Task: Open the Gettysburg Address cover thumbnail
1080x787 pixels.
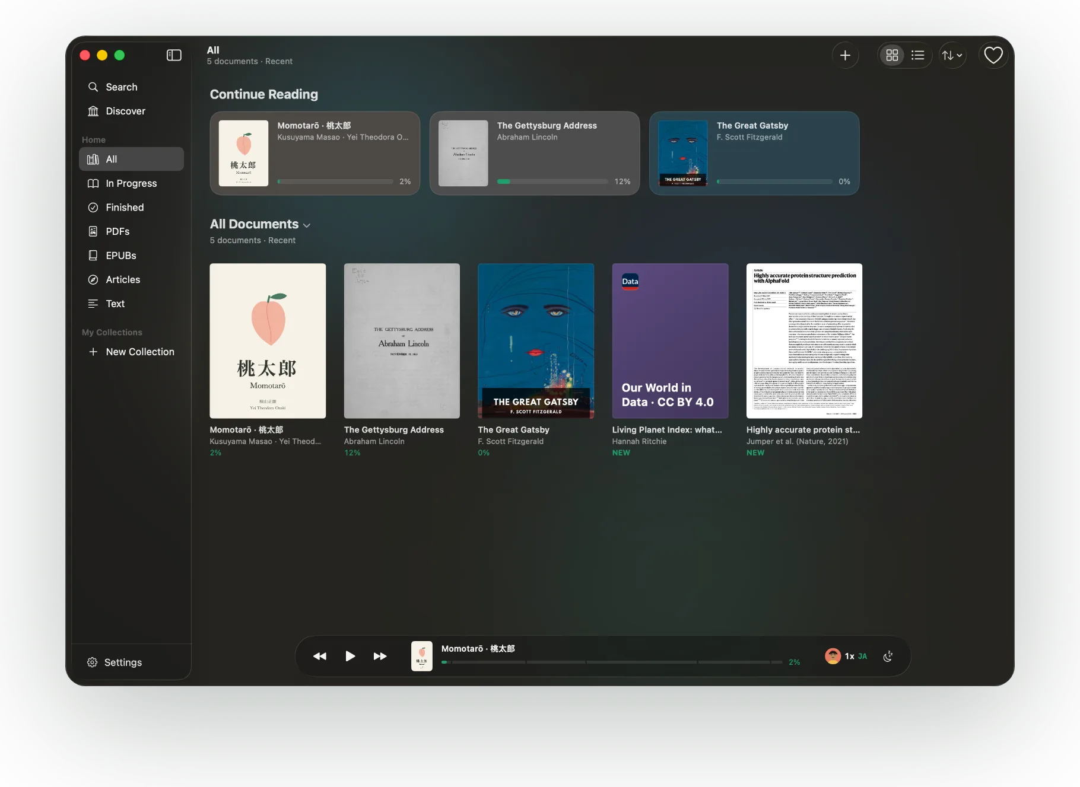Action: pyautogui.click(x=402, y=341)
